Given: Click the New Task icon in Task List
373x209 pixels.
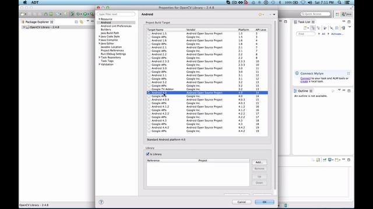Looking at the screenshot, I should click(305, 28).
